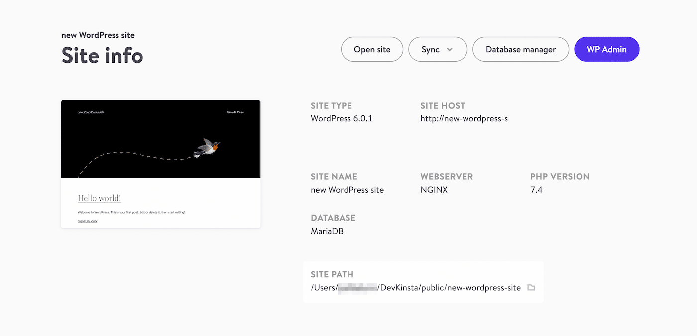Select the MariaDB database label
697x336 pixels.
(327, 231)
